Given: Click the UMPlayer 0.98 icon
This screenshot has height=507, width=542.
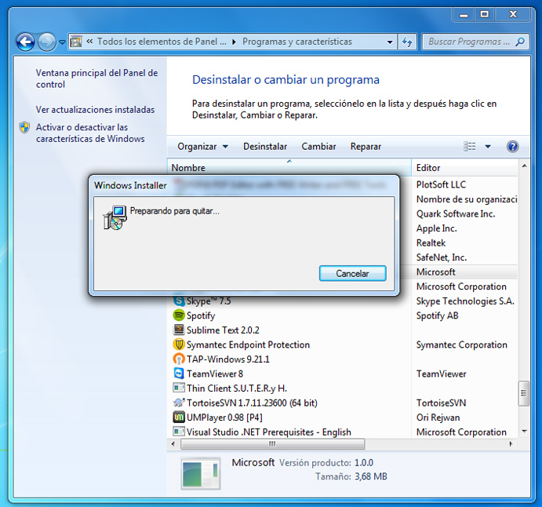Looking at the screenshot, I should pyautogui.click(x=179, y=418).
